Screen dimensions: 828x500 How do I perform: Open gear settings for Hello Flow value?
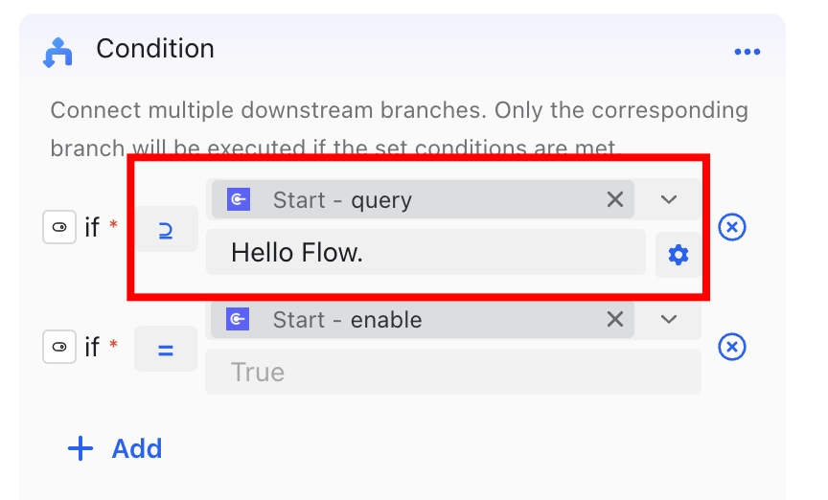click(x=678, y=255)
